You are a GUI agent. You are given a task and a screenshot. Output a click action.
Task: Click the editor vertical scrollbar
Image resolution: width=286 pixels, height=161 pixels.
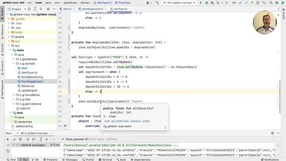(280, 97)
